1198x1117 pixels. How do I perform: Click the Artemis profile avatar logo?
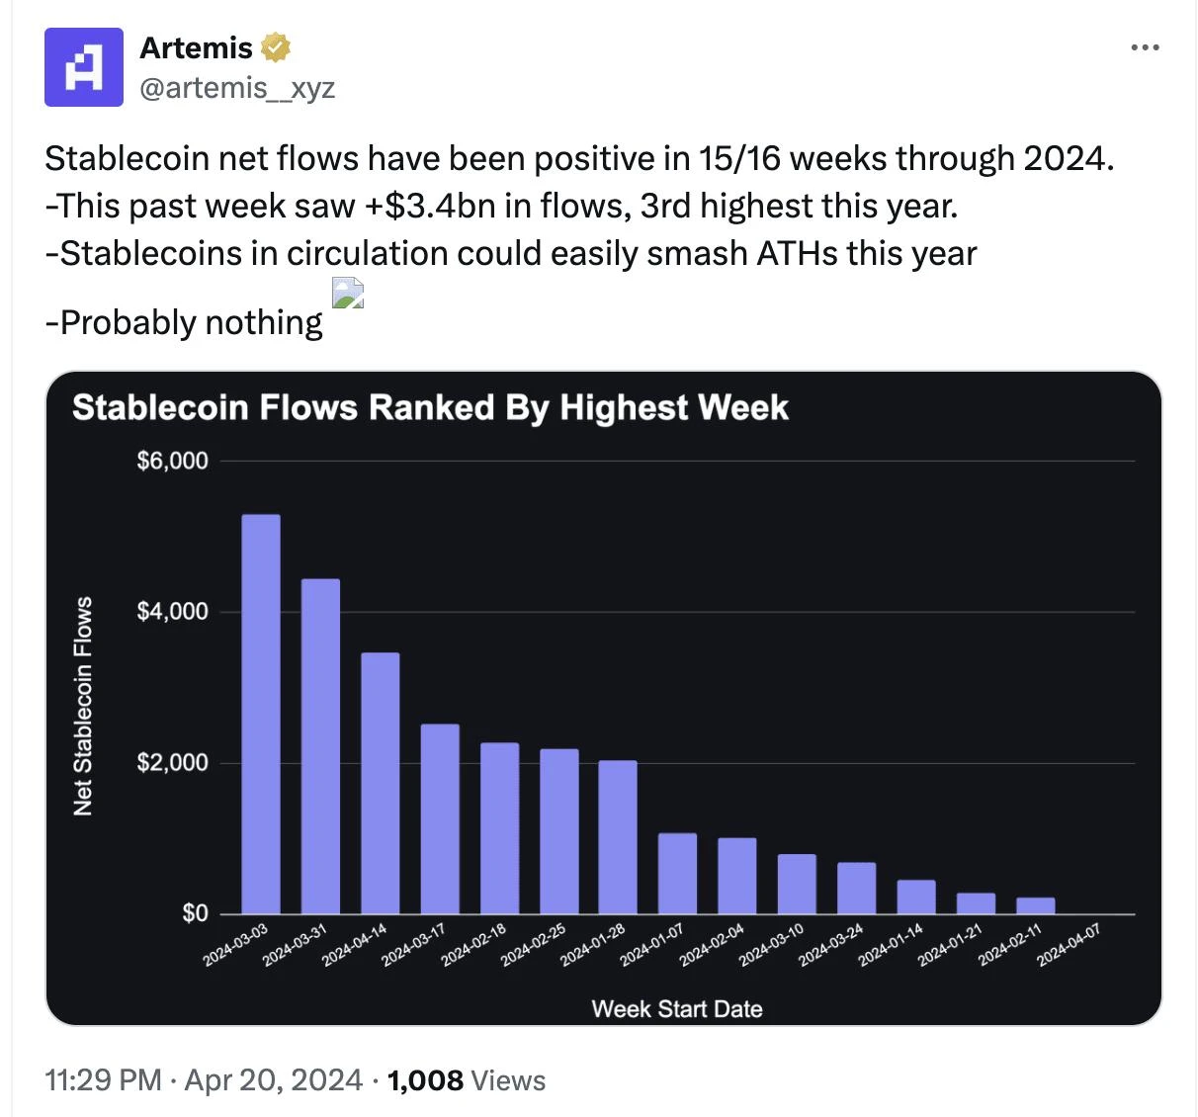[x=83, y=67]
